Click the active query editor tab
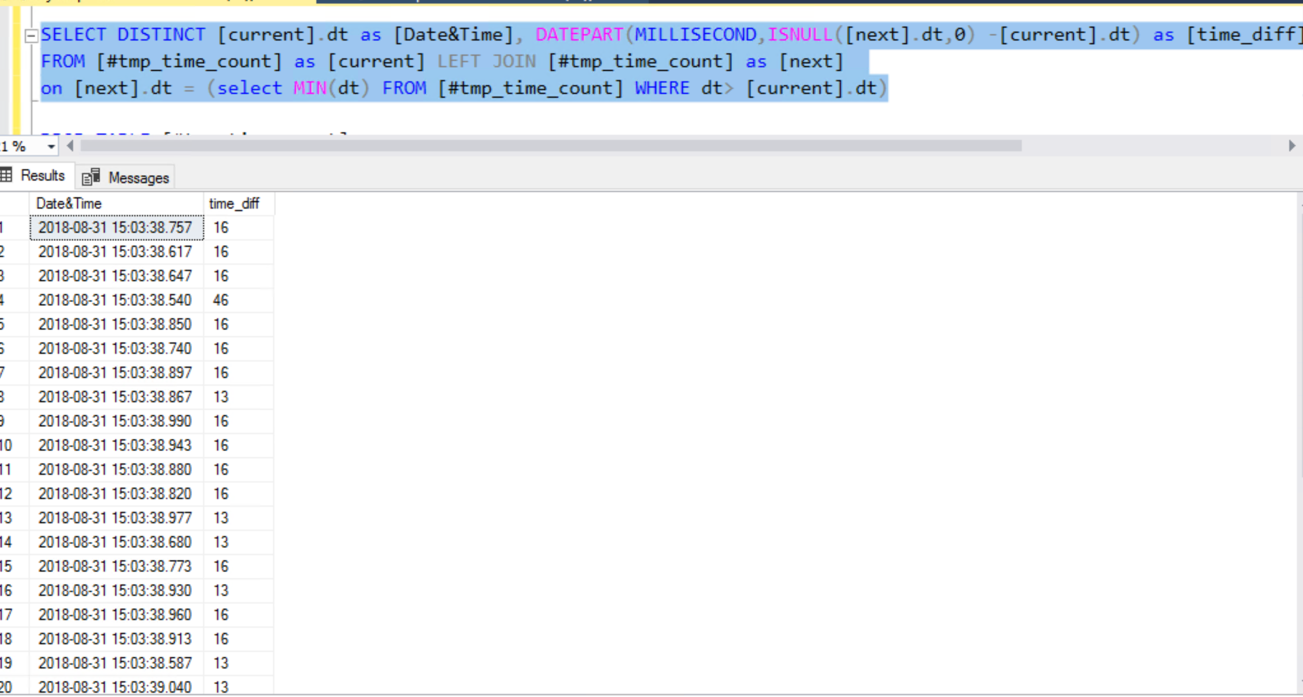Screen dimensions: 1303x697 click(153, 2)
